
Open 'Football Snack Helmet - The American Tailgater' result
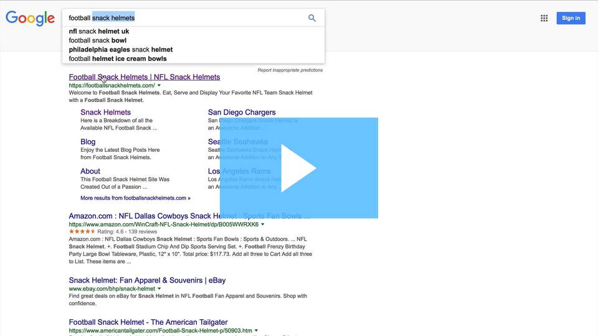[148, 322]
